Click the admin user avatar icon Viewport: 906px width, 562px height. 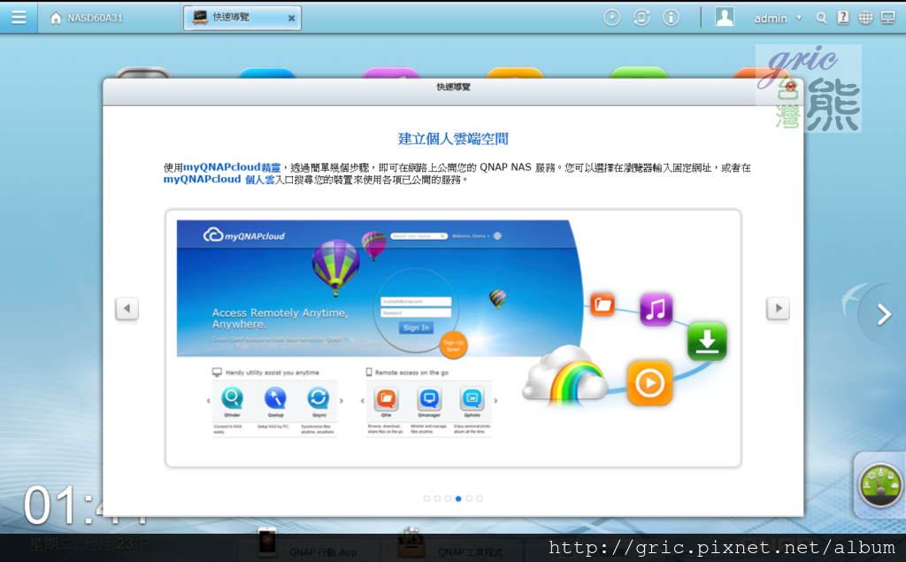[724, 17]
